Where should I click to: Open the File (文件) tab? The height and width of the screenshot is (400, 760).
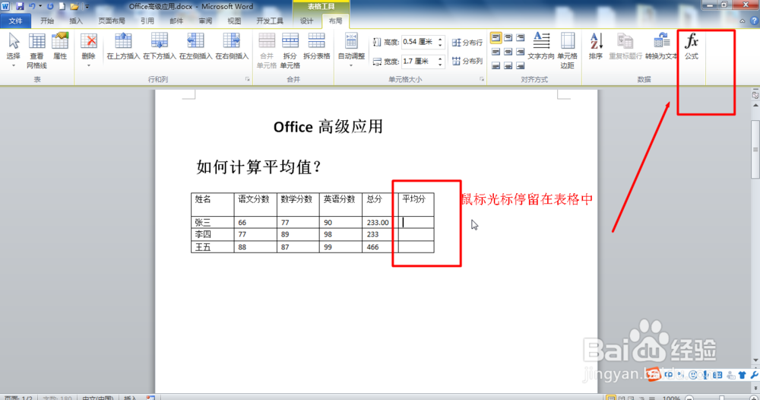(15, 21)
